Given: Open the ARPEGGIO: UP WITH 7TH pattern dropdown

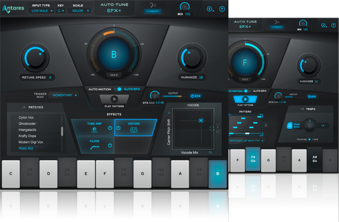Looking at the screenshot, I should [246, 141].
